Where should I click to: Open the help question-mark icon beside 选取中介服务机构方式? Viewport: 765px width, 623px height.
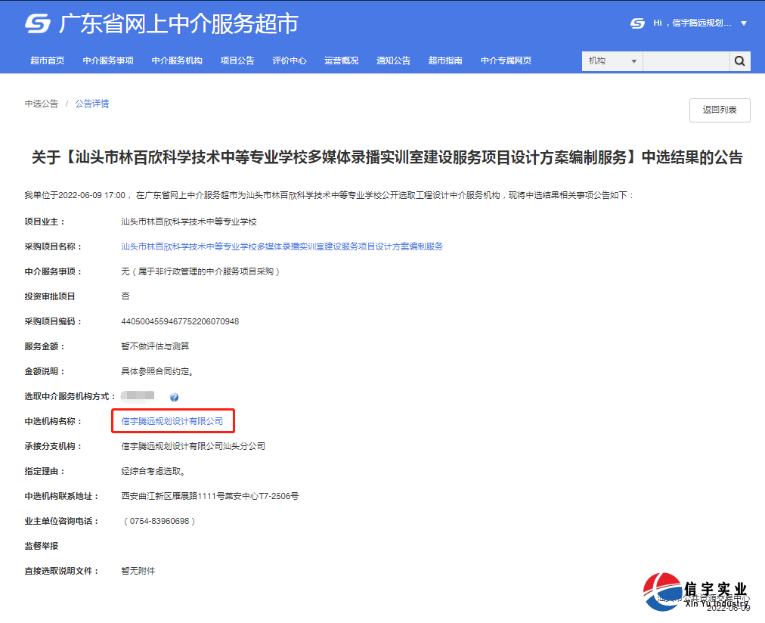175,396
